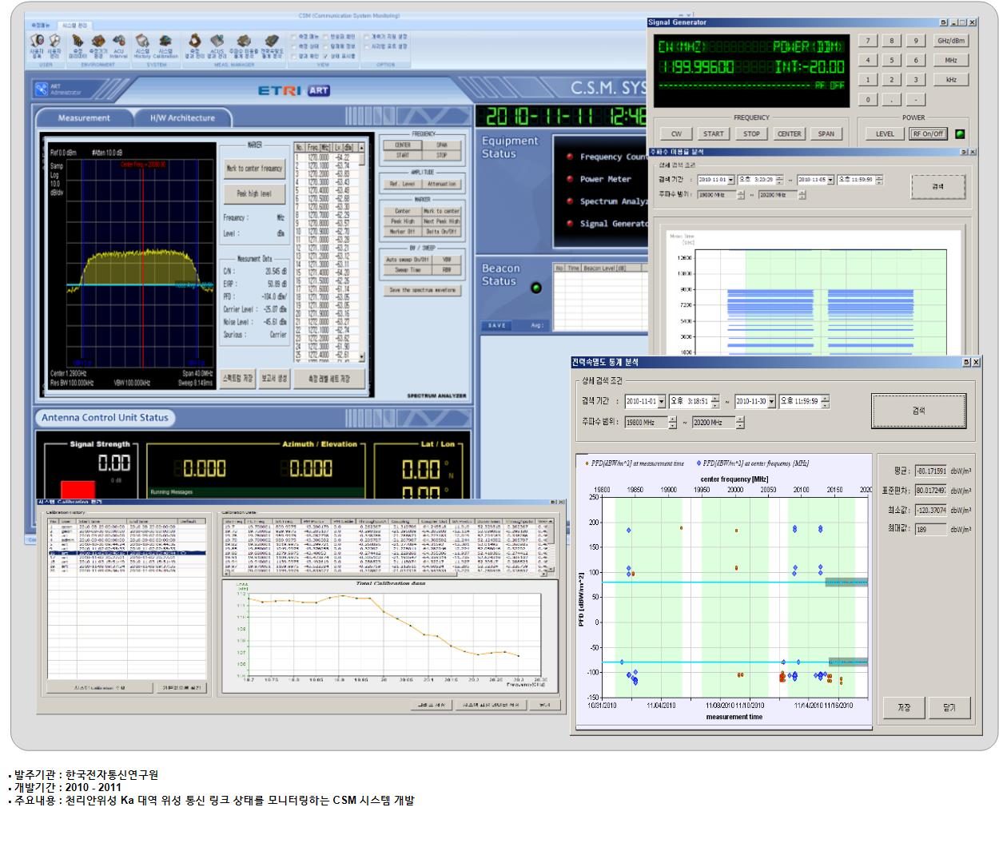Open the first ENVIRONMENT ribbon icon
Viewport: 999px width, 859px height.
pos(78,46)
